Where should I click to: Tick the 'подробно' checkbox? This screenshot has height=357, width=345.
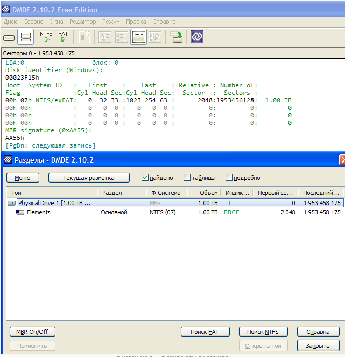click(229, 178)
